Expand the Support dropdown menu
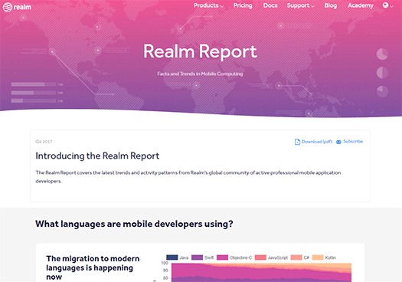 click(300, 5)
